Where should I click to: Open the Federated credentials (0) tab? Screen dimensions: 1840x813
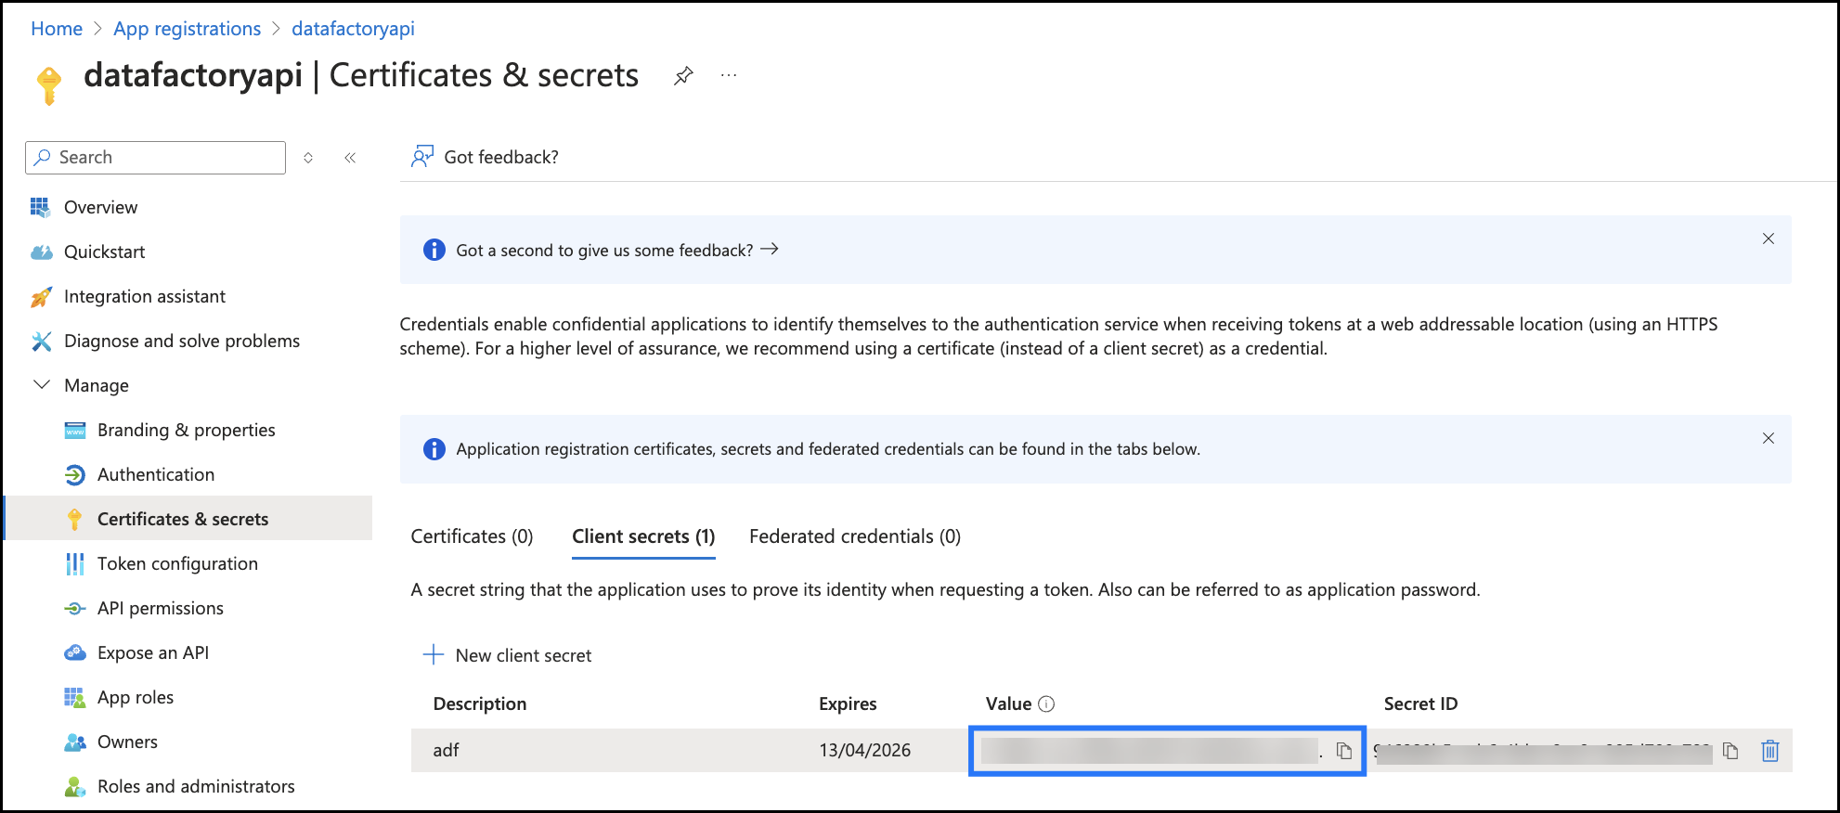854,536
